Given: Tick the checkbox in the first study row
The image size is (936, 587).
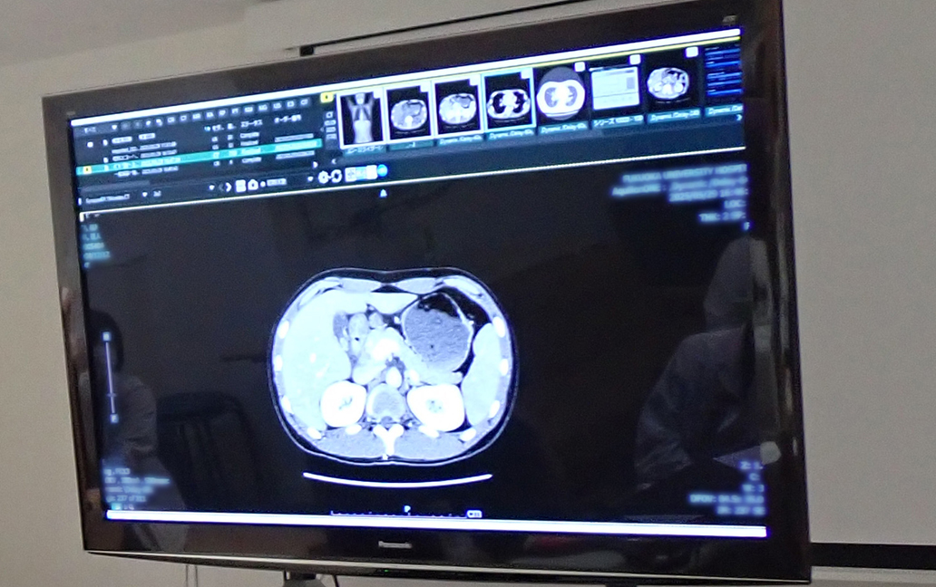Looking at the screenshot, I should [90, 144].
